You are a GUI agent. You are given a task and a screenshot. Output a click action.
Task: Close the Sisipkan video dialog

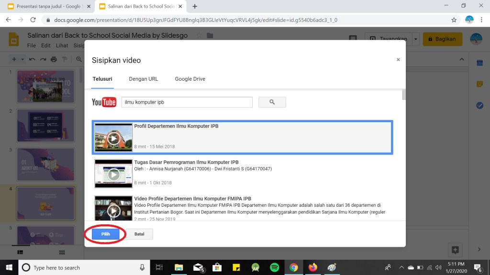click(398, 60)
